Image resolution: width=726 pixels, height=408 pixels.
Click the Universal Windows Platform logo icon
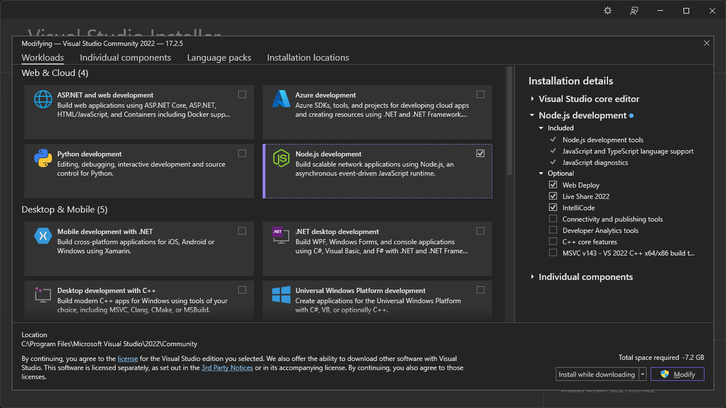click(x=281, y=295)
